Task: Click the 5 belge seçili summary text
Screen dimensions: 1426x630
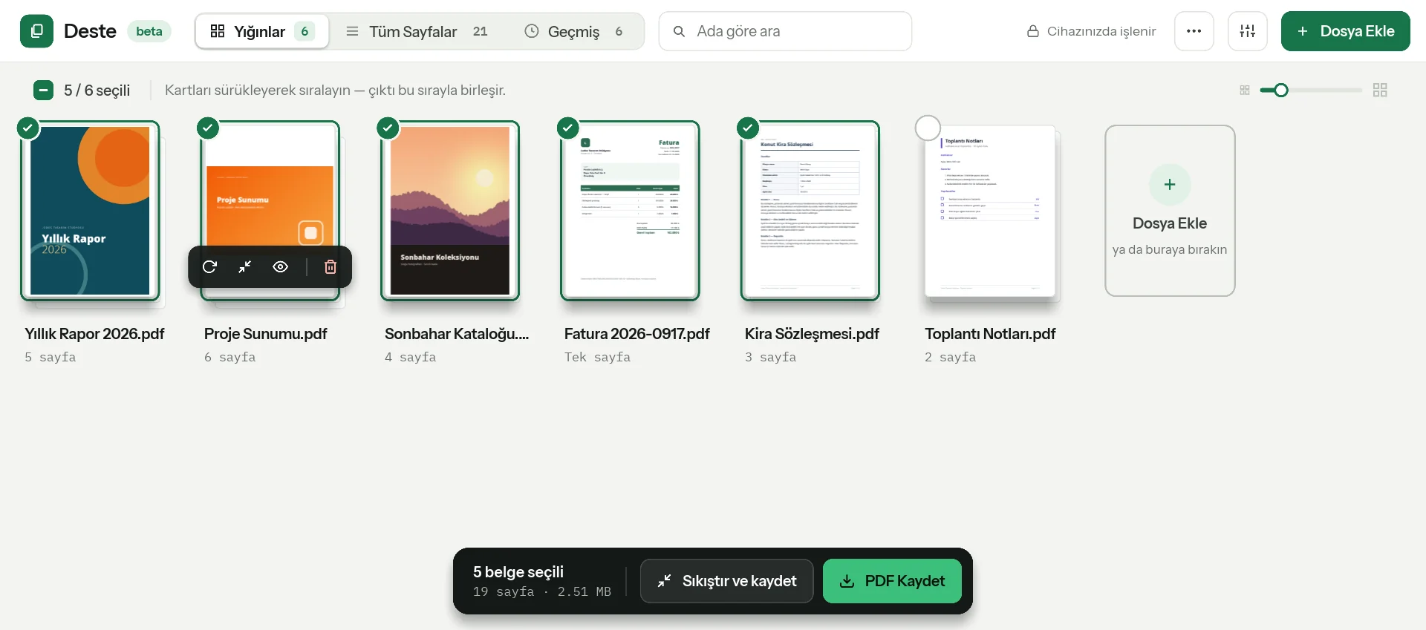Action: pos(518,572)
